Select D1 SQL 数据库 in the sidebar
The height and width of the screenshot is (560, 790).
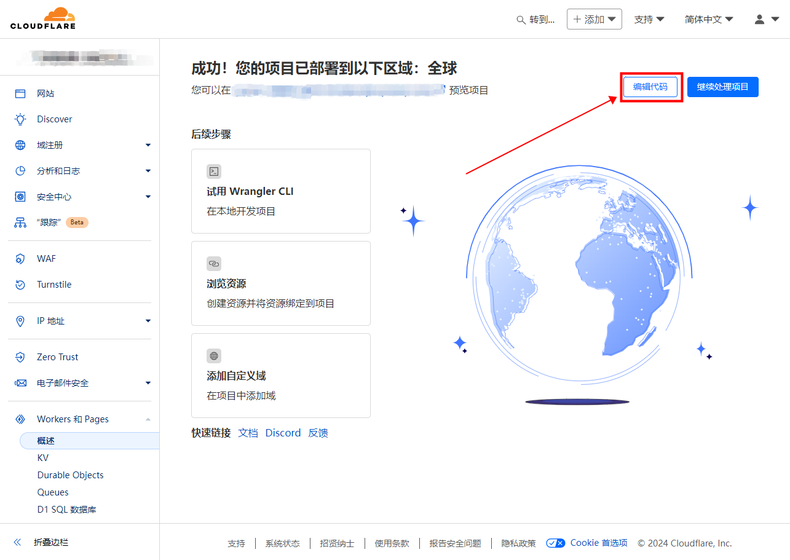click(66, 510)
